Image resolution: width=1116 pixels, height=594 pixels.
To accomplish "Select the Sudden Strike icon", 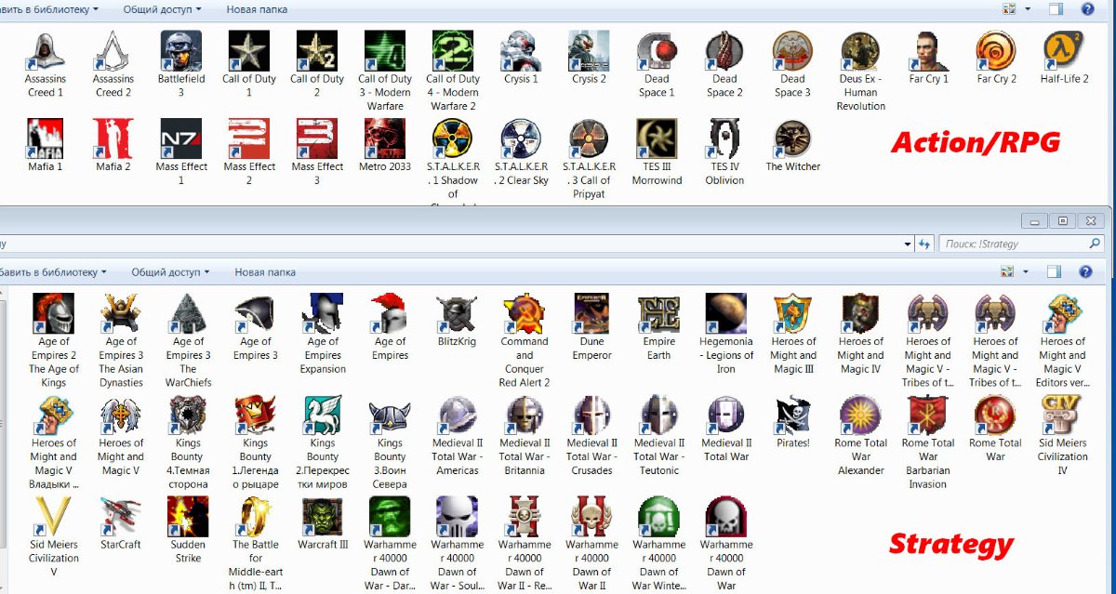I will pyautogui.click(x=187, y=517).
